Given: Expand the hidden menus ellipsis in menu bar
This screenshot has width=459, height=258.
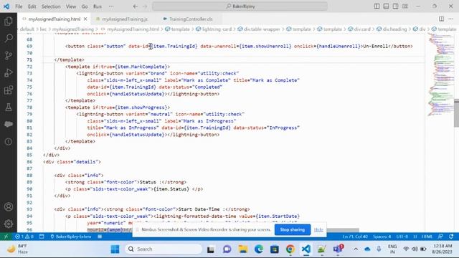Looking at the screenshot, I should click(111, 6).
